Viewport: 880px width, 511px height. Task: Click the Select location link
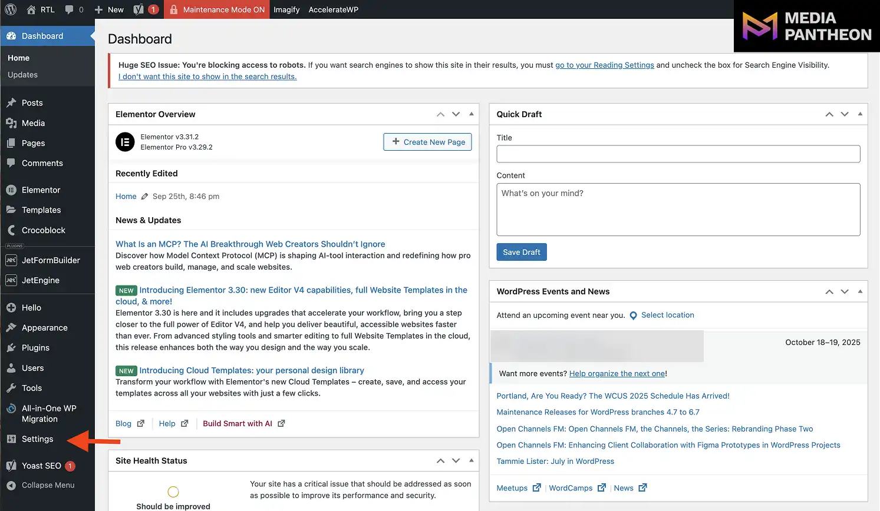click(668, 315)
